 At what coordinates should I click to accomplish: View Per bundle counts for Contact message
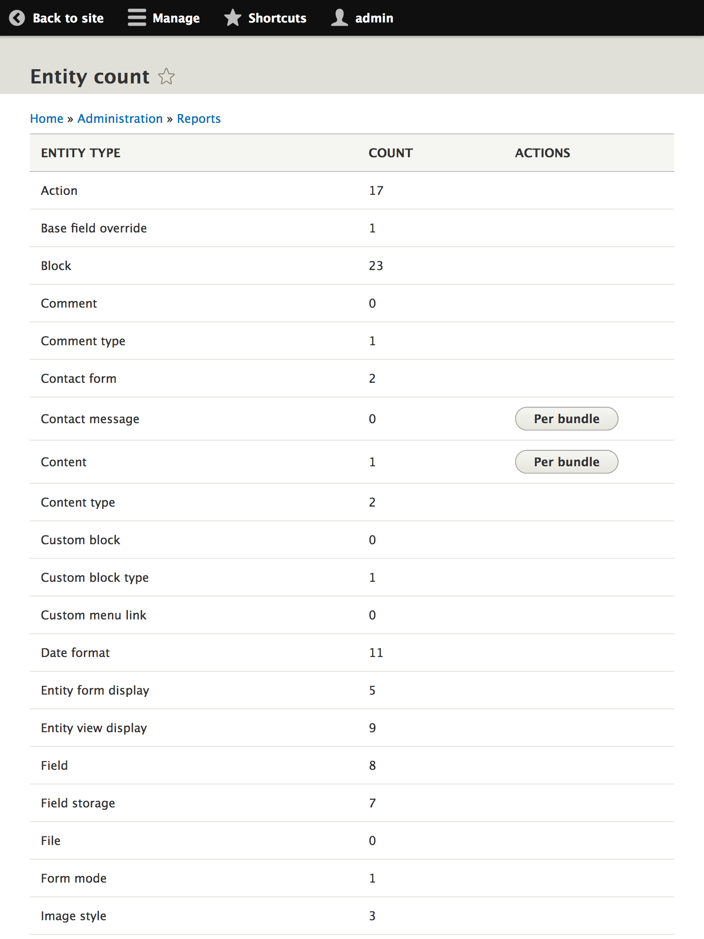[x=566, y=419]
